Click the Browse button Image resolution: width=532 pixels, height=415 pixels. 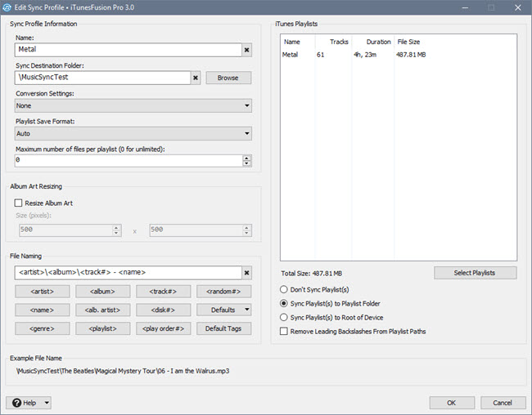click(228, 78)
